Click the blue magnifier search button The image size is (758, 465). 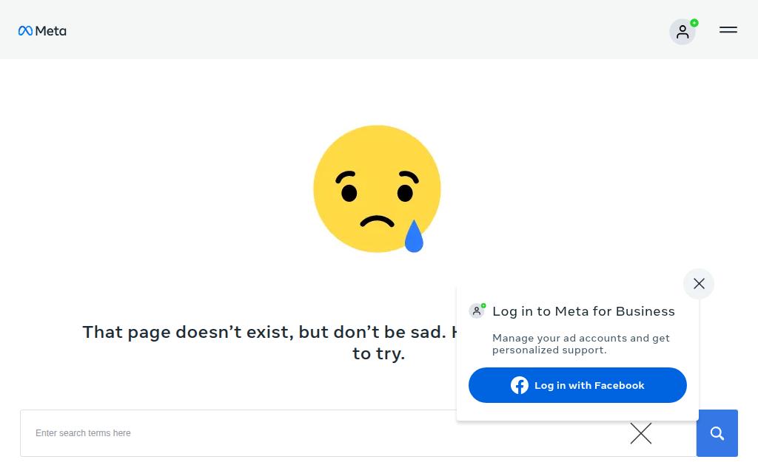point(717,433)
